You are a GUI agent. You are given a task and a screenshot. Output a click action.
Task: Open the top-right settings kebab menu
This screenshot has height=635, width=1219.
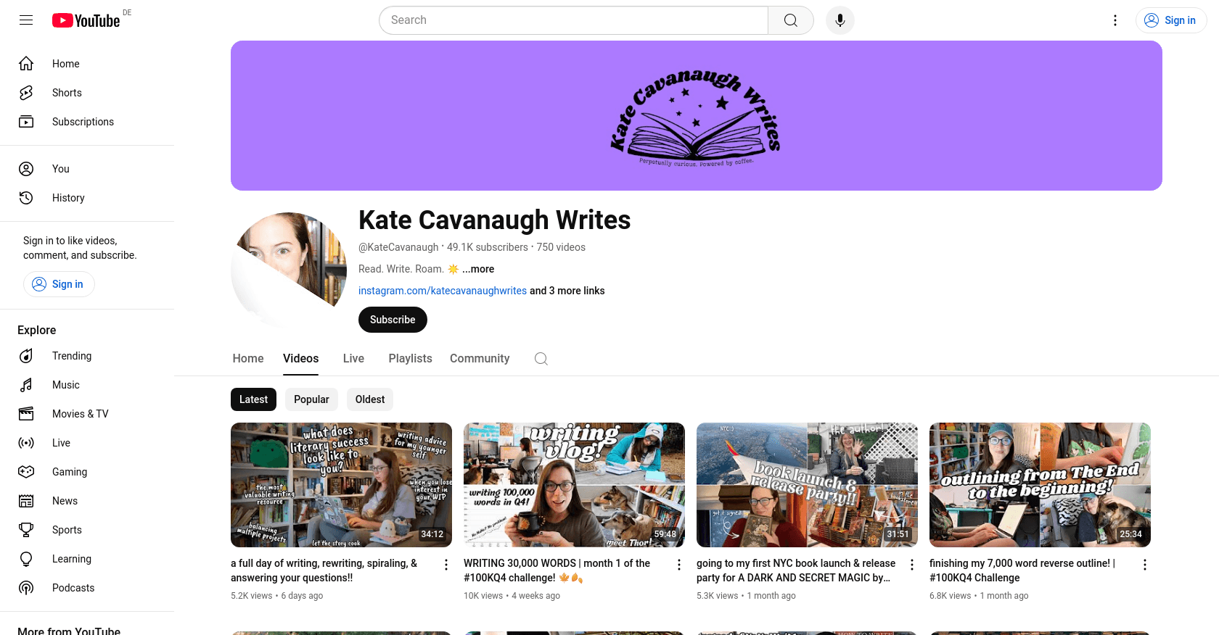pos(1115,20)
